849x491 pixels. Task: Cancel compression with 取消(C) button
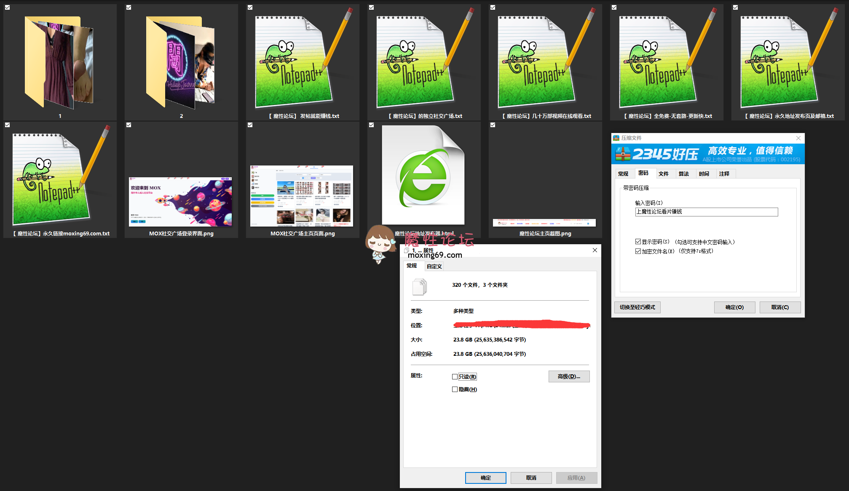click(x=780, y=307)
